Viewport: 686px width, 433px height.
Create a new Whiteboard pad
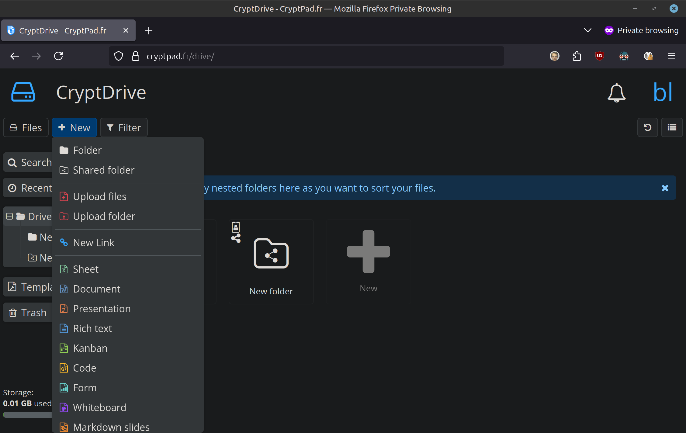[99, 407]
